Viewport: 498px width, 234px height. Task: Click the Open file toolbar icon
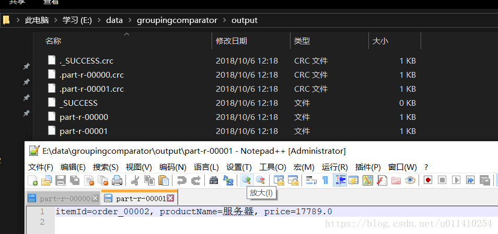47,180
